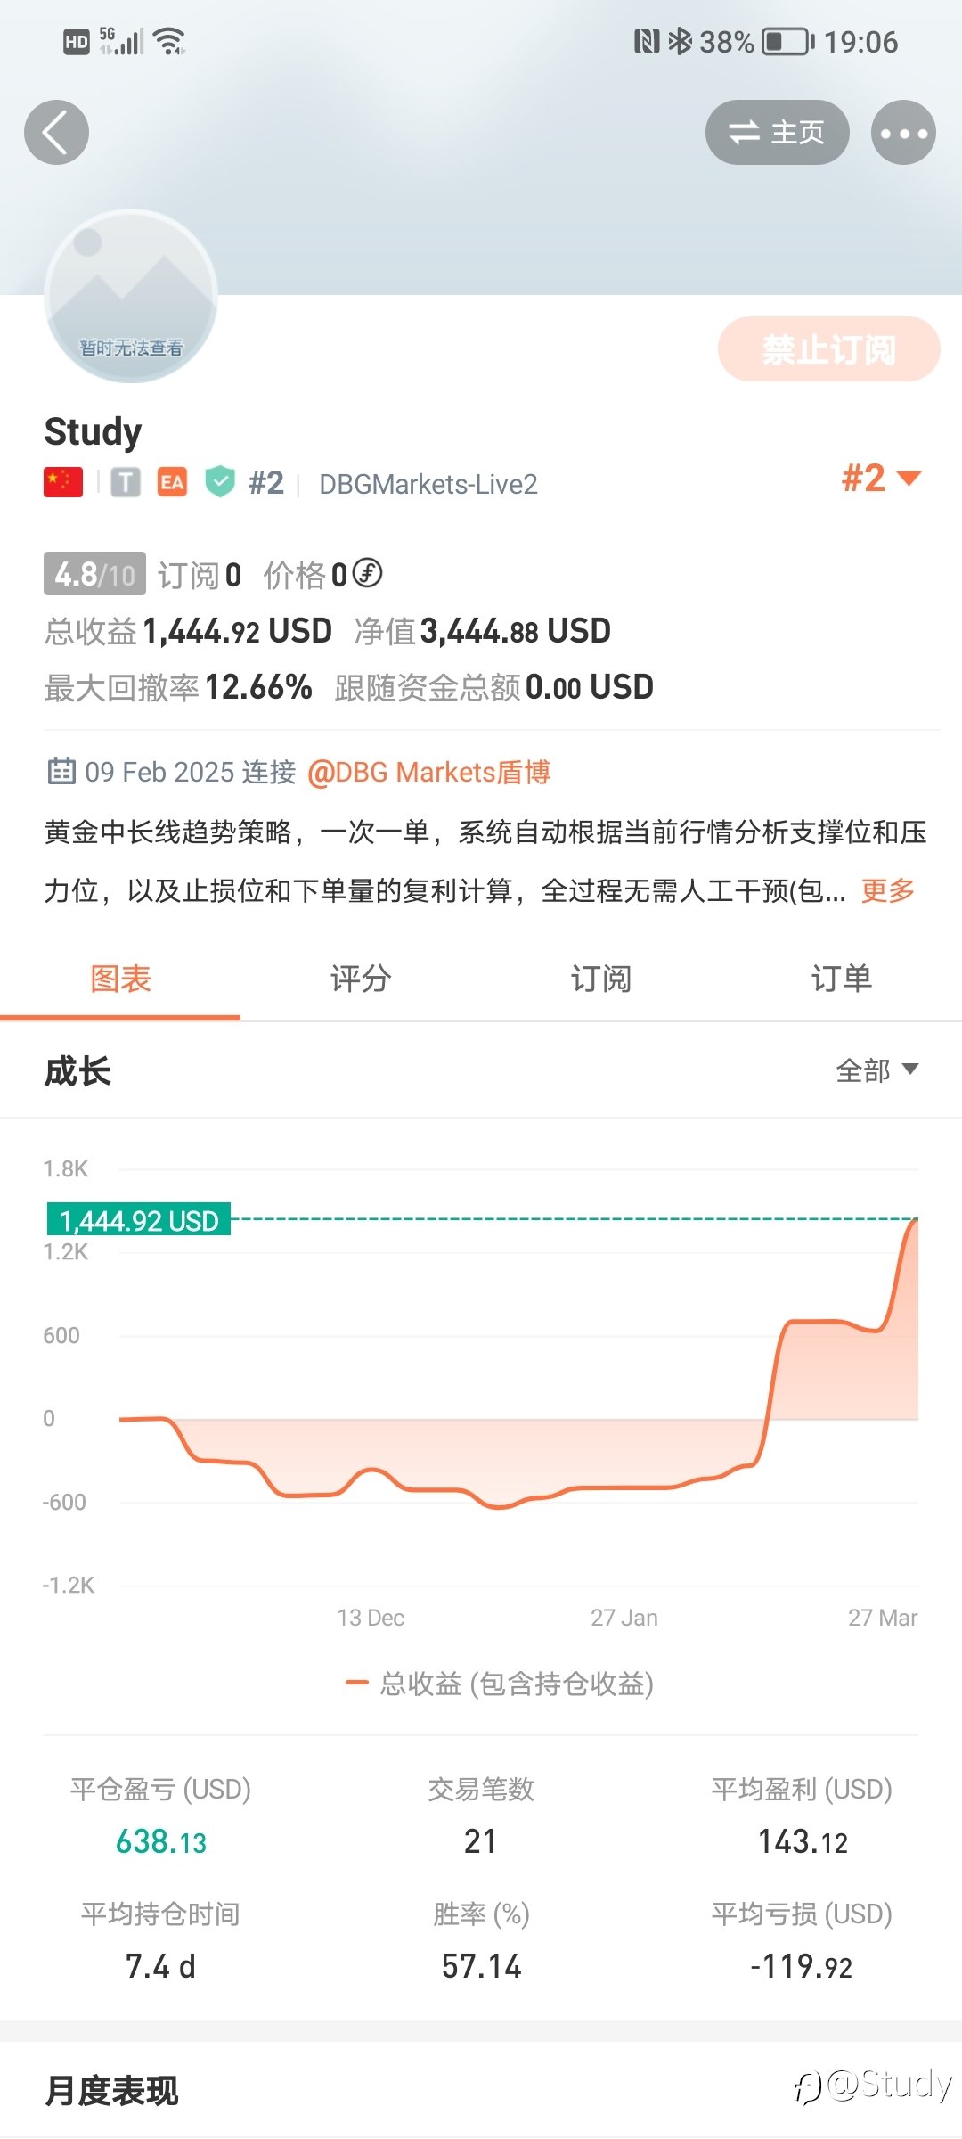The image size is (962, 2139).
Task: Tap the China flag icon
Action: coord(63,483)
